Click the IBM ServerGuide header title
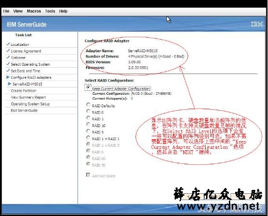 click(x=27, y=25)
